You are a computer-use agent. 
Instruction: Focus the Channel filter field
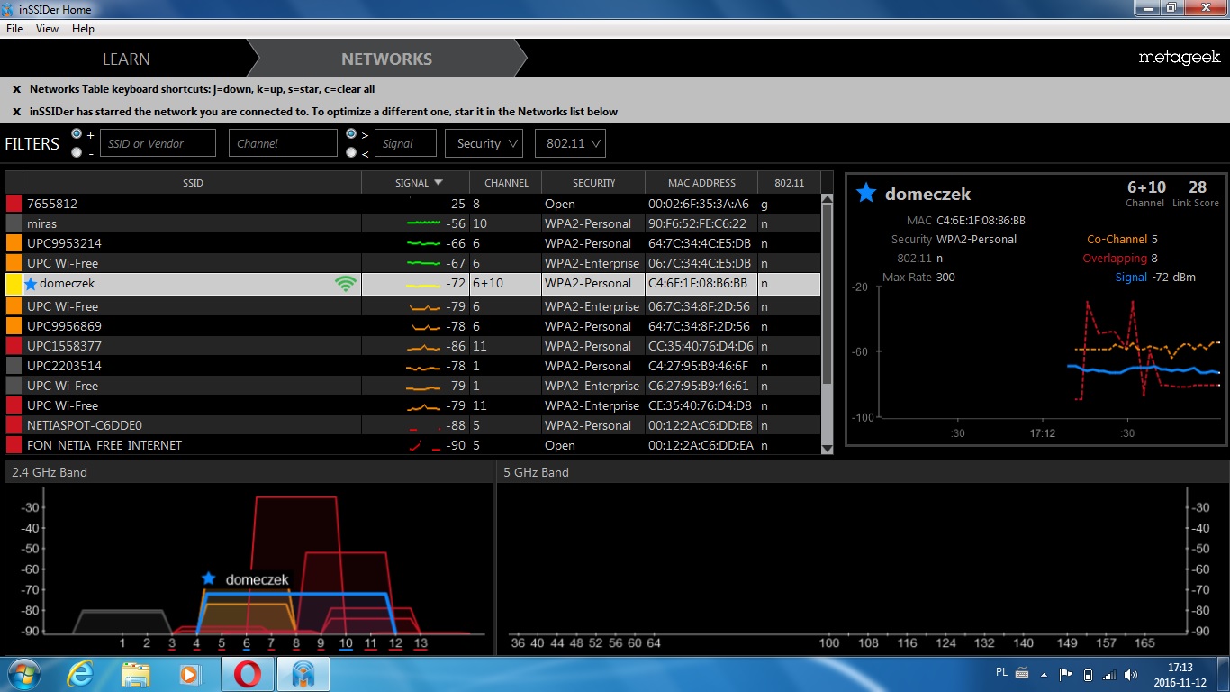tap(283, 143)
